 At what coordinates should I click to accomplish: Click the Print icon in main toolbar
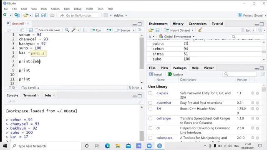click(52, 15)
